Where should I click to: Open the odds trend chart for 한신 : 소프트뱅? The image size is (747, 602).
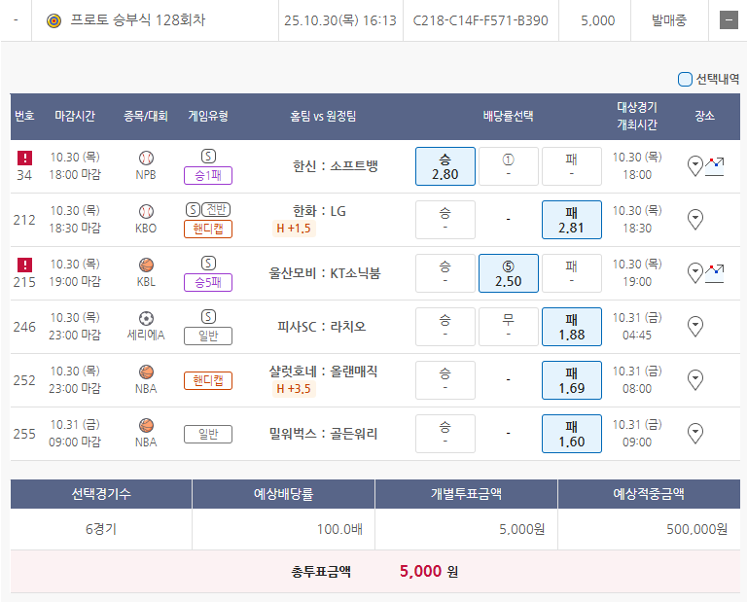[x=715, y=164]
